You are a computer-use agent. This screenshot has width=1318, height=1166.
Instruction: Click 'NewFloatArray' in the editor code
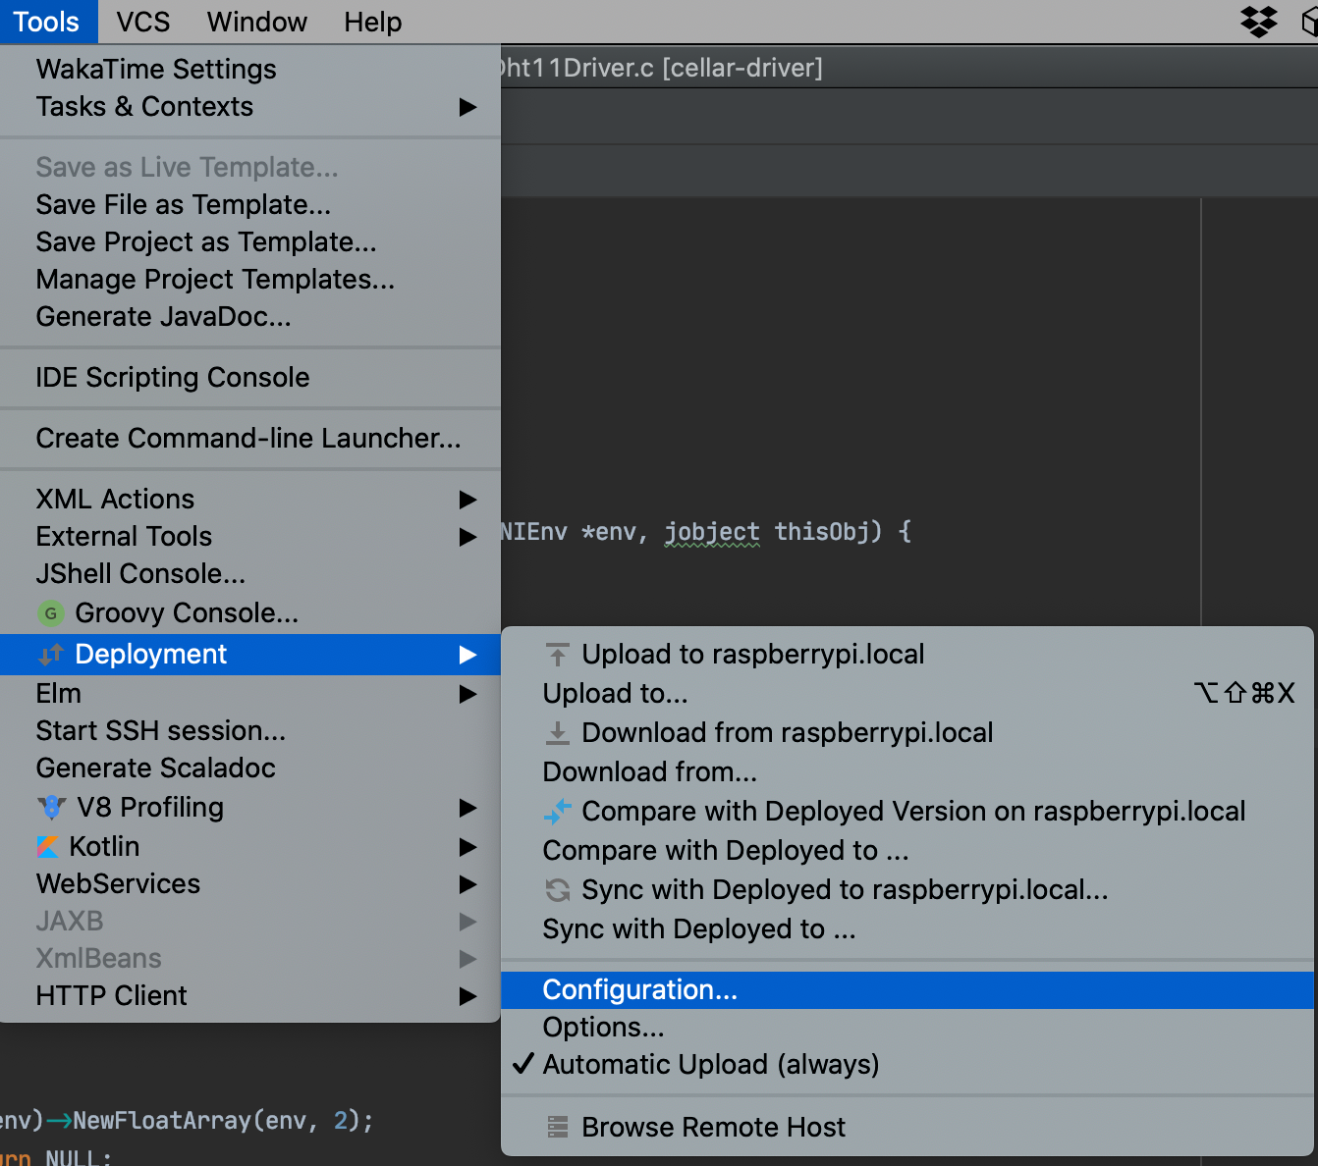point(162,1121)
